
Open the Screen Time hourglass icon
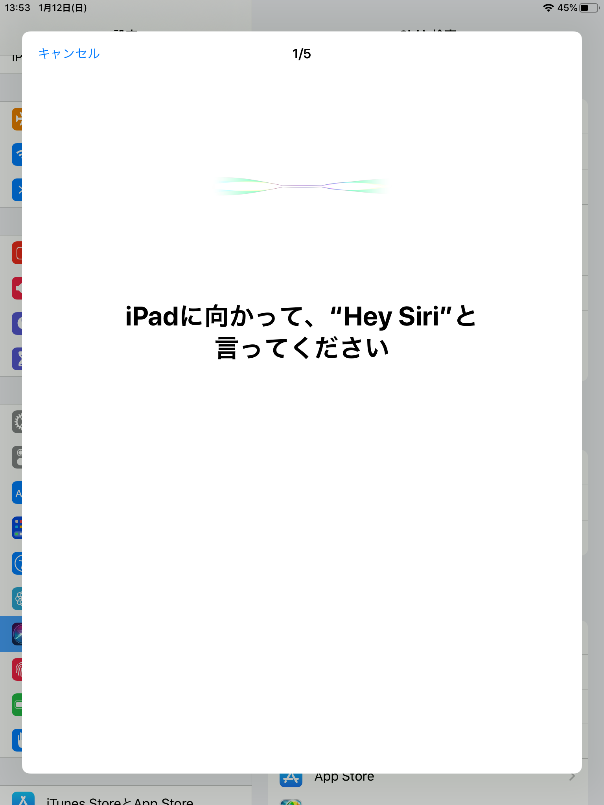pyautogui.click(x=17, y=359)
